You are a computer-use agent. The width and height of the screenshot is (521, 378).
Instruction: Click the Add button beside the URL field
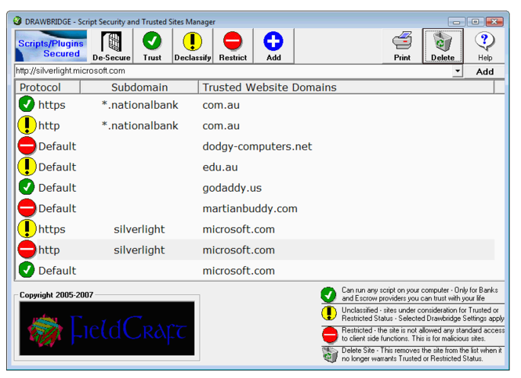485,71
